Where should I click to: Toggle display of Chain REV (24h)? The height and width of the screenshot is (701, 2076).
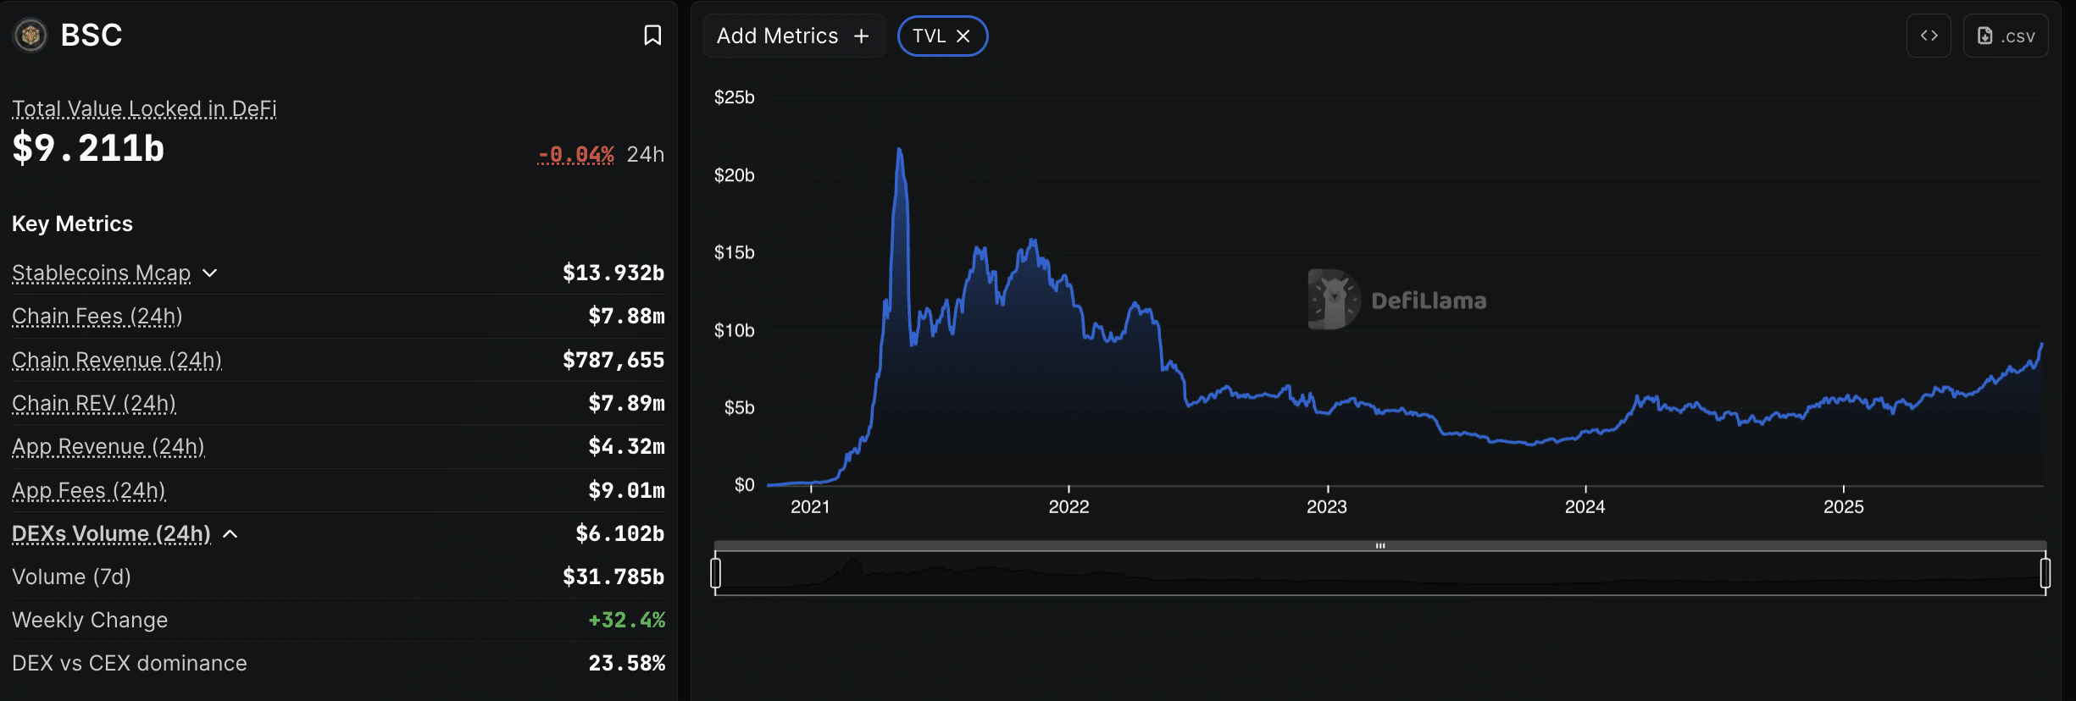[x=93, y=404]
